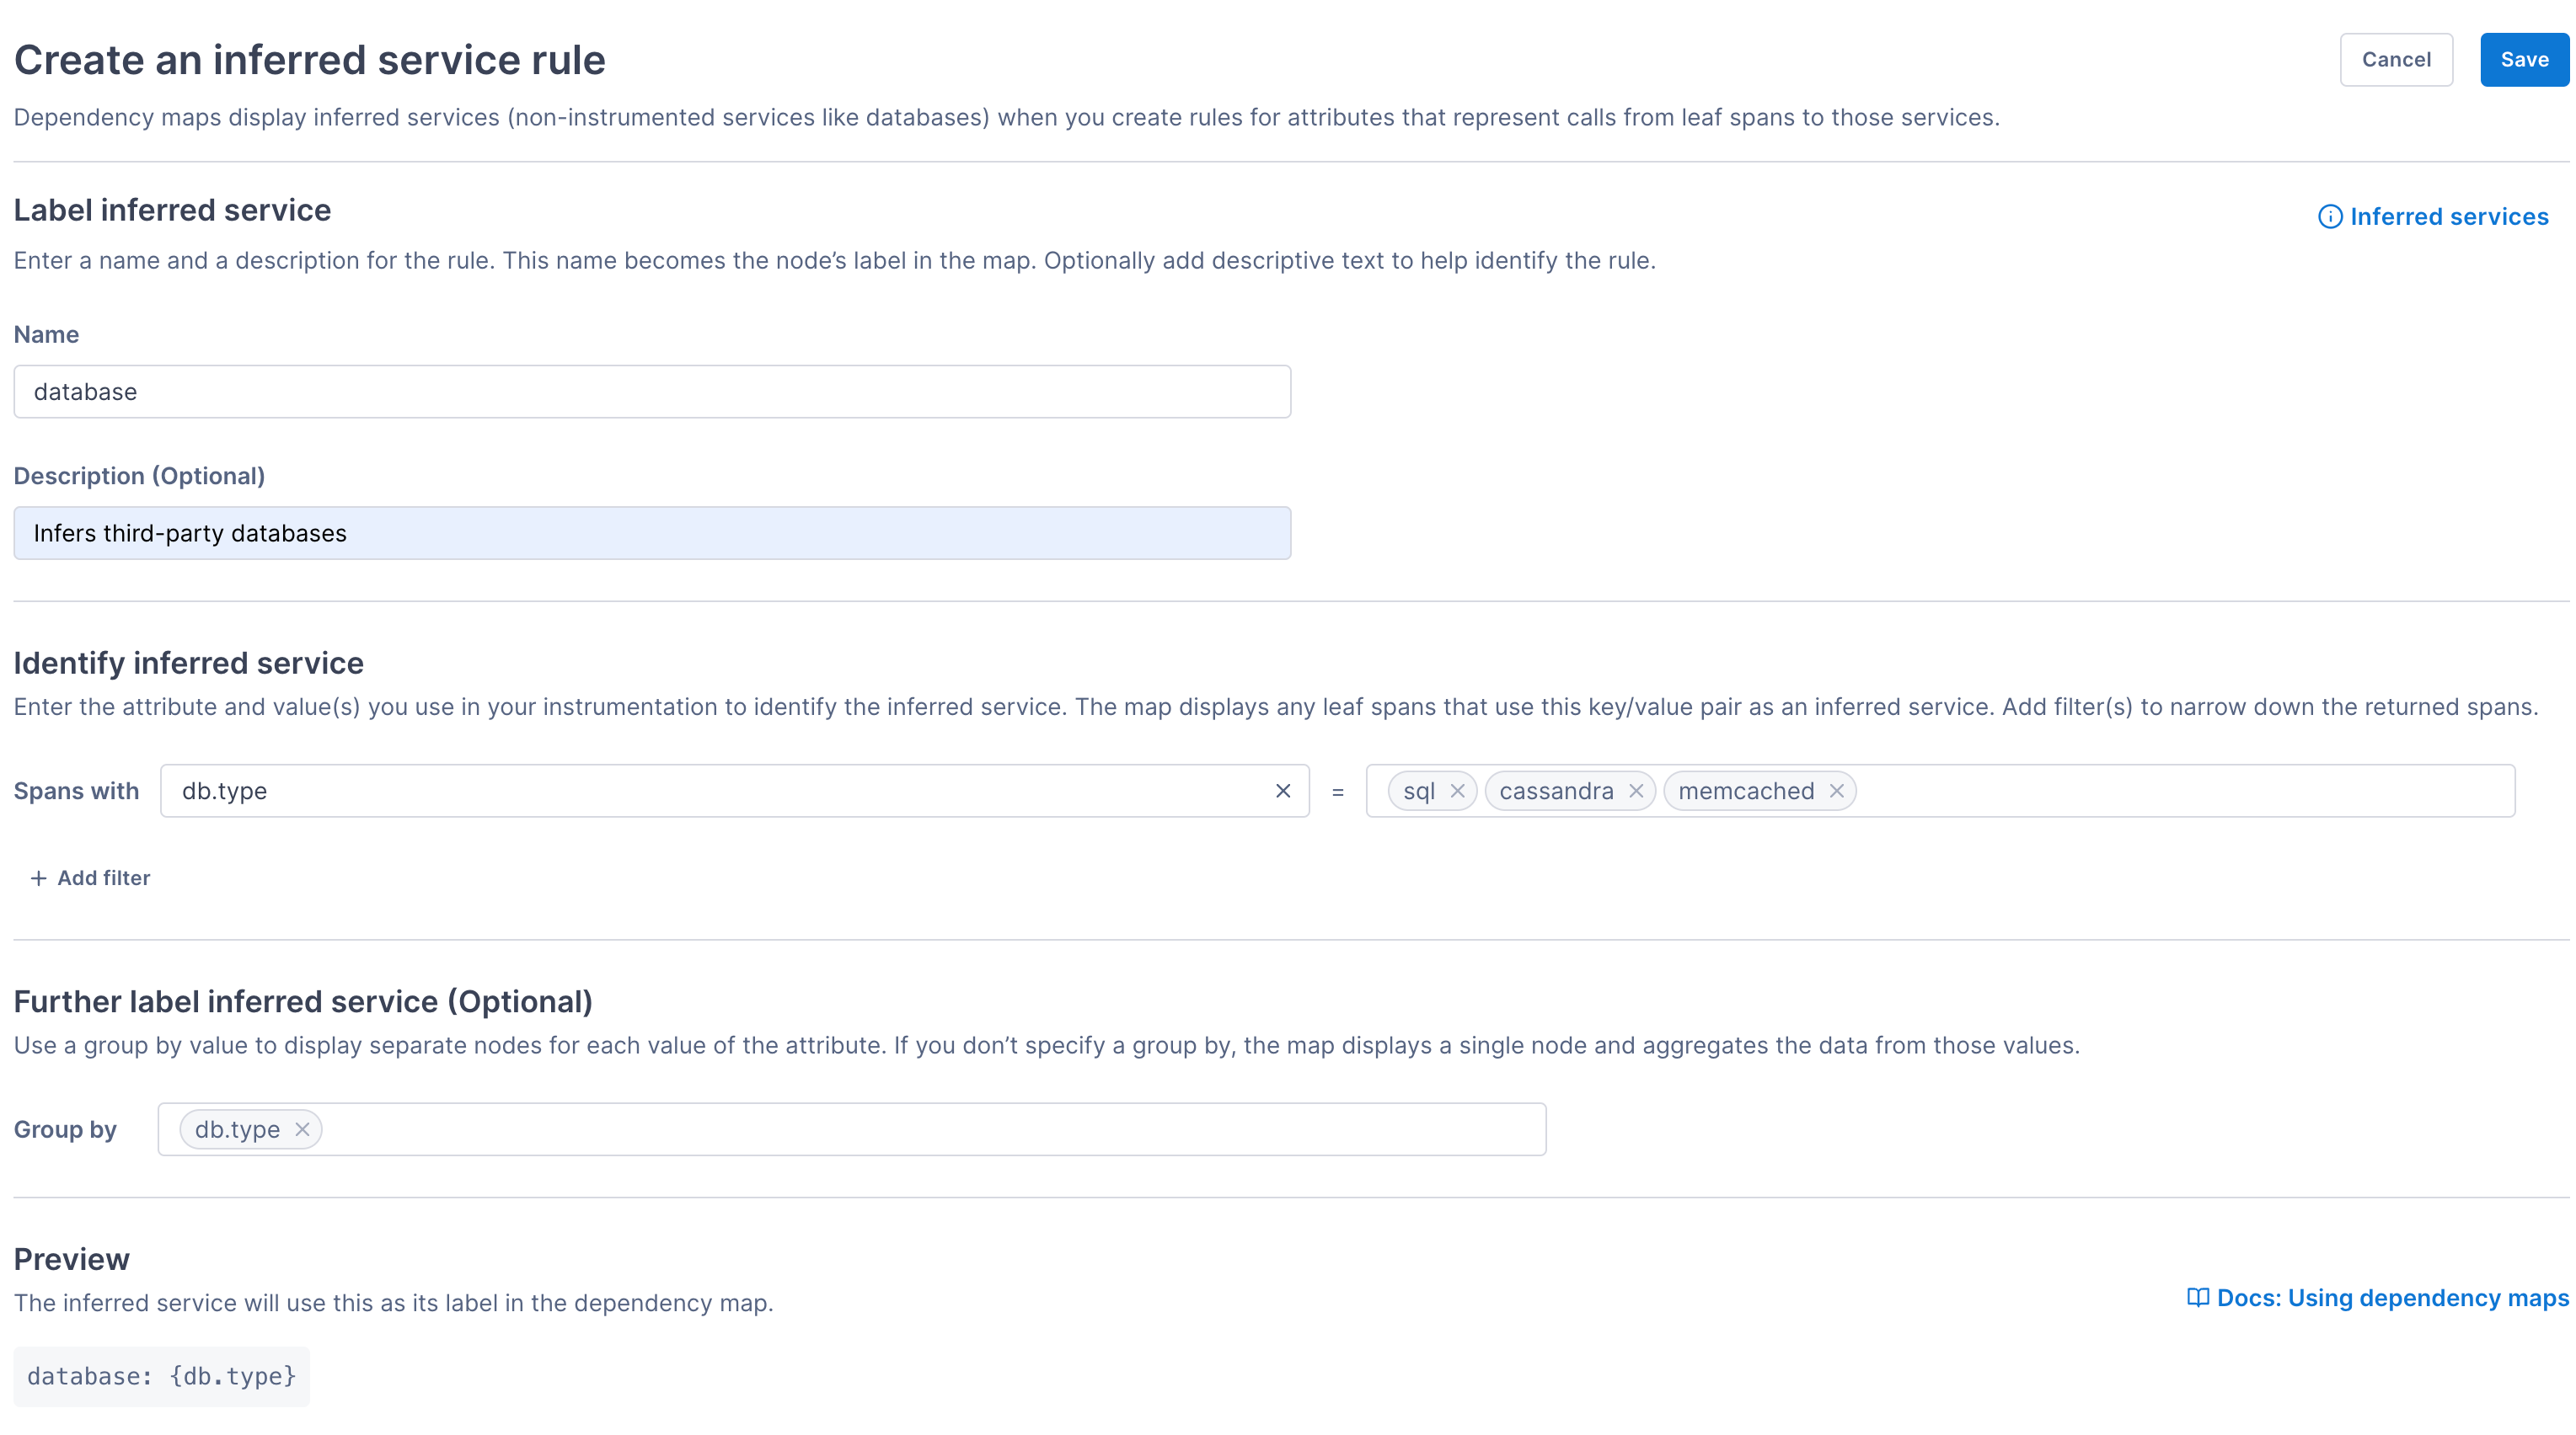Screen dimensions: 2576x1435
Task: Click the Inferred services info icon
Action: click(2329, 216)
